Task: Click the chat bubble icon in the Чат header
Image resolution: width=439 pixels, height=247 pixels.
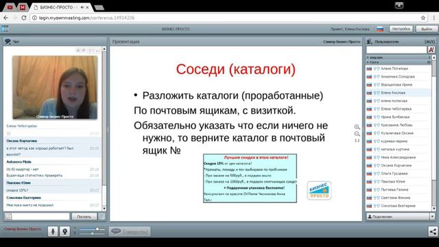Action: [x=8, y=41]
